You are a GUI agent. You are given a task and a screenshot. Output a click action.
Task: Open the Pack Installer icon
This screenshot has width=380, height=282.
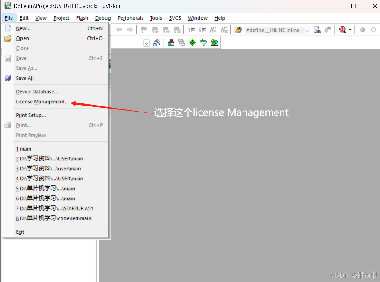tap(214, 43)
